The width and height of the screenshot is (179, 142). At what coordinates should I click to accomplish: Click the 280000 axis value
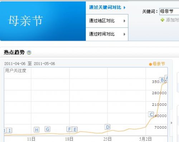[x=159, y=93]
